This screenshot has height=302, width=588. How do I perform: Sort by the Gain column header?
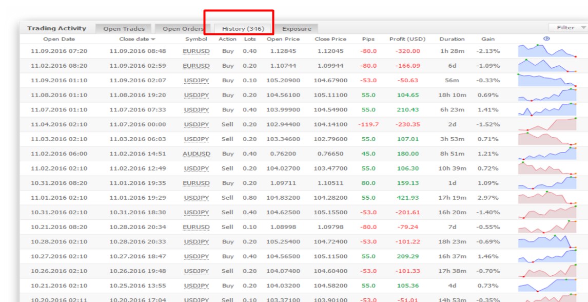coord(488,39)
